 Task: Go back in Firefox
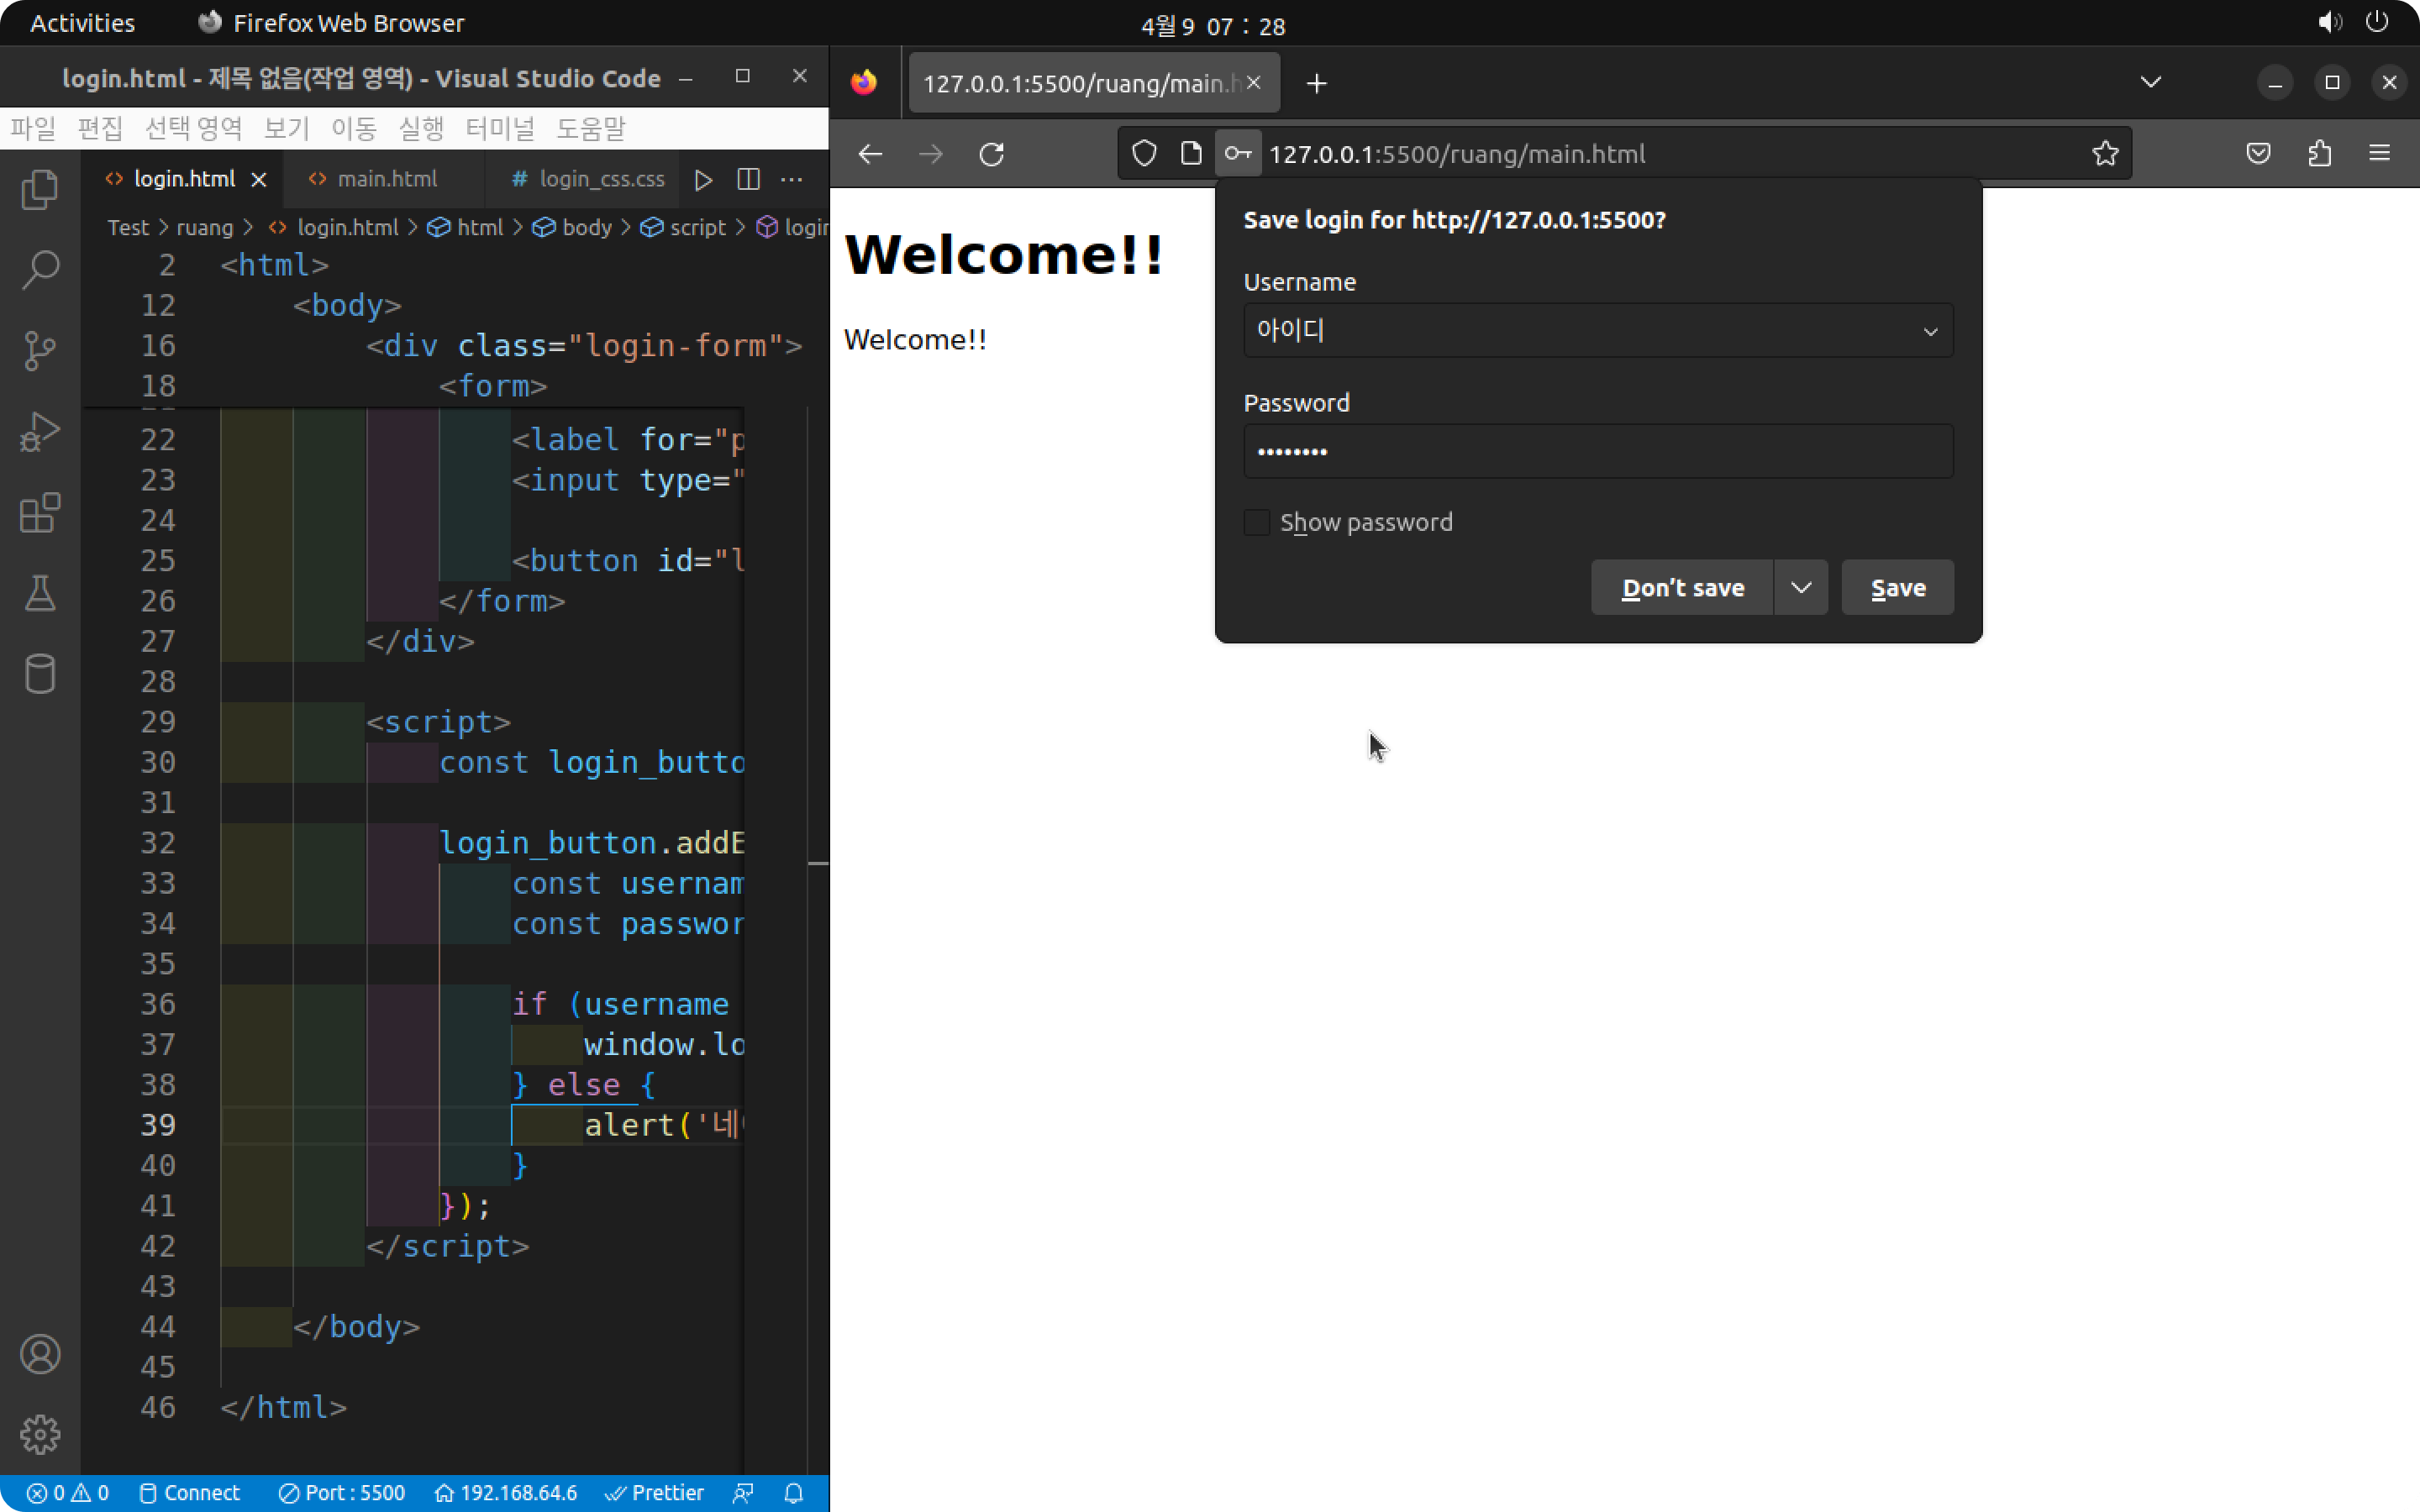click(x=870, y=154)
